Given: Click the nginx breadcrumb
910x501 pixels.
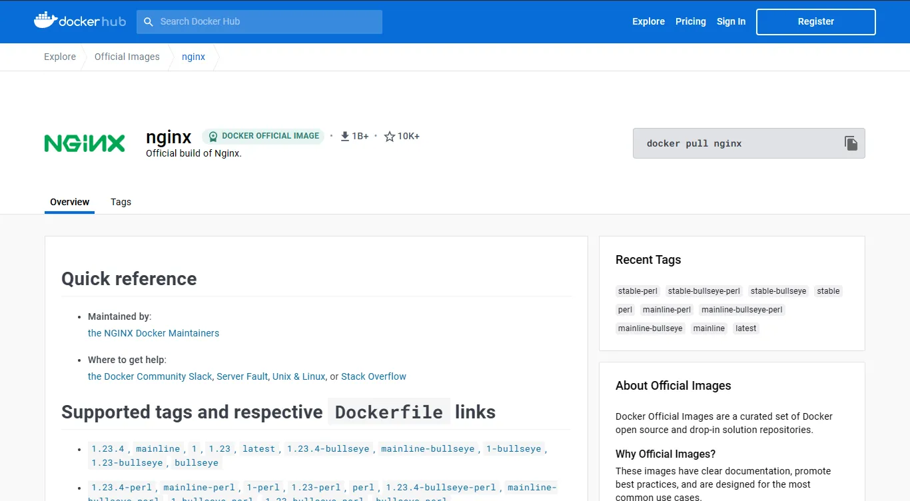Looking at the screenshot, I should coord(193,57).
